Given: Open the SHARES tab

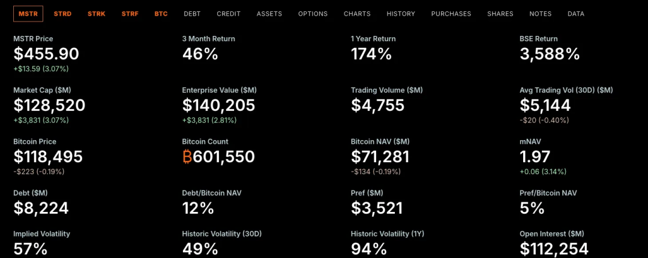Looking at the screenshot, I should pos(500,14).
